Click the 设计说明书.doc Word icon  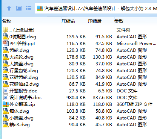(6, 97)
